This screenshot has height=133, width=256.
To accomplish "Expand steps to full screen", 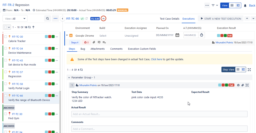I will (249, 69).
